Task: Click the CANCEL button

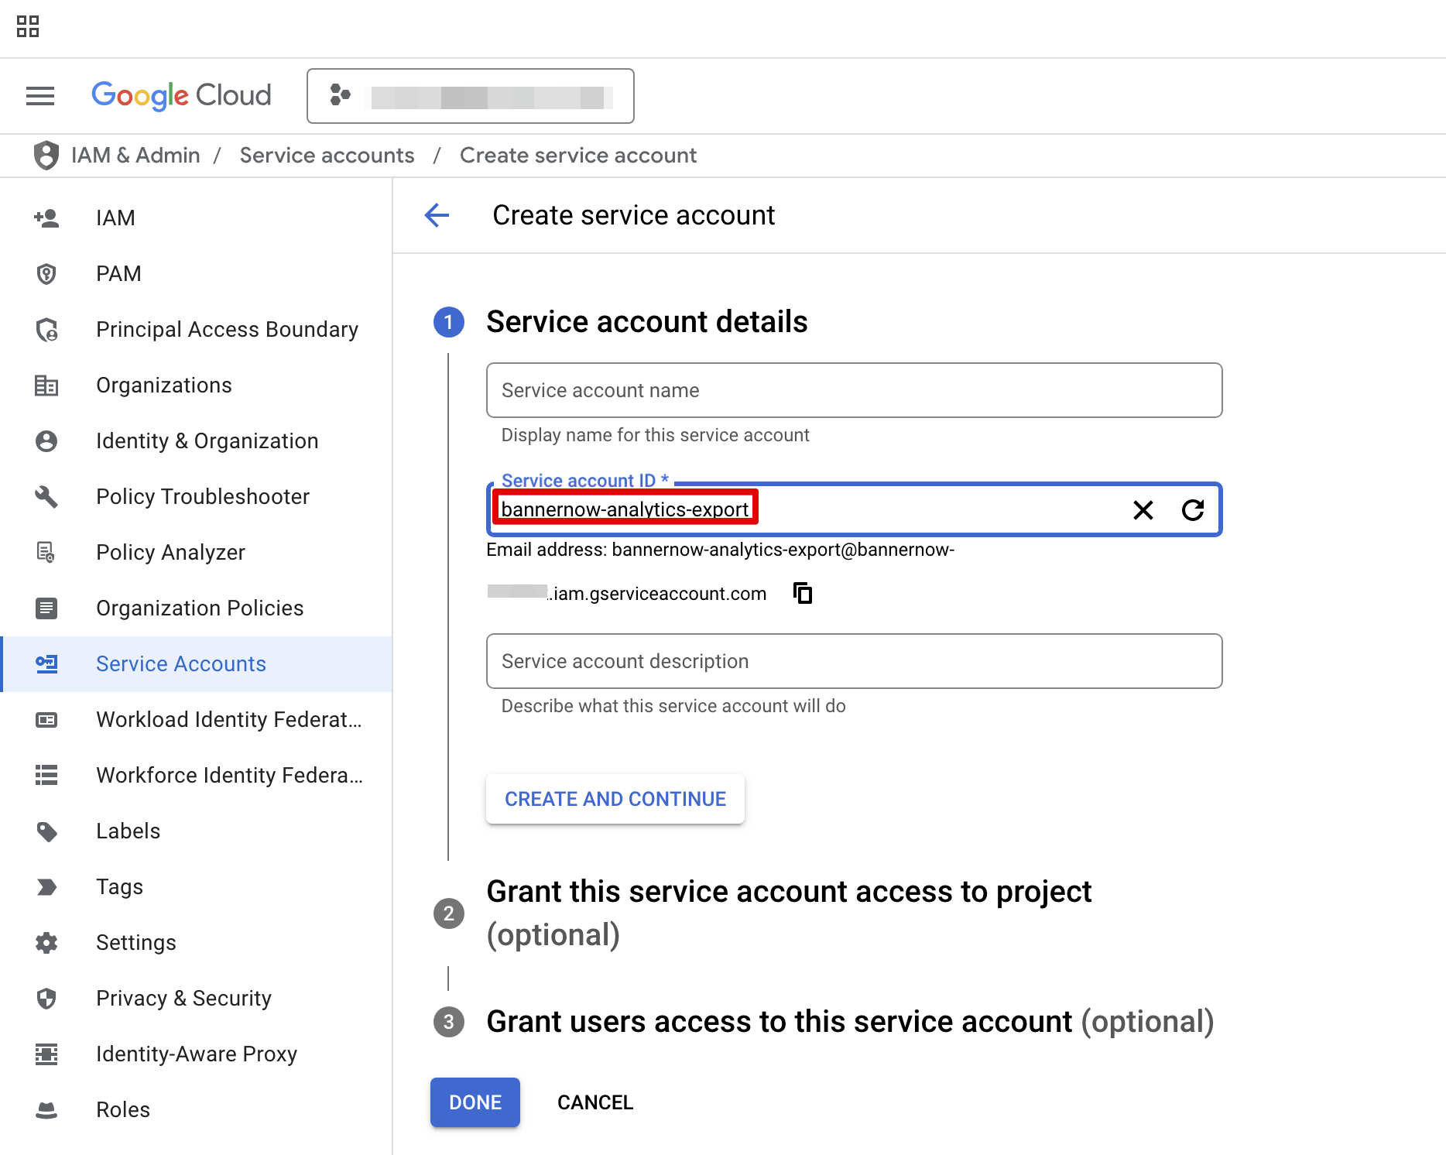Action: point(595,1102)
